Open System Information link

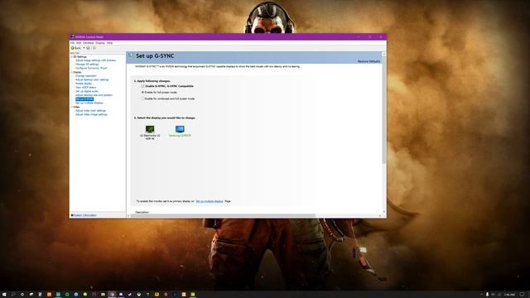coord(84,215)
